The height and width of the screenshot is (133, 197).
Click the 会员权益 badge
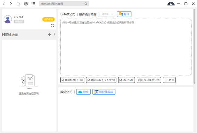point(48,19)
